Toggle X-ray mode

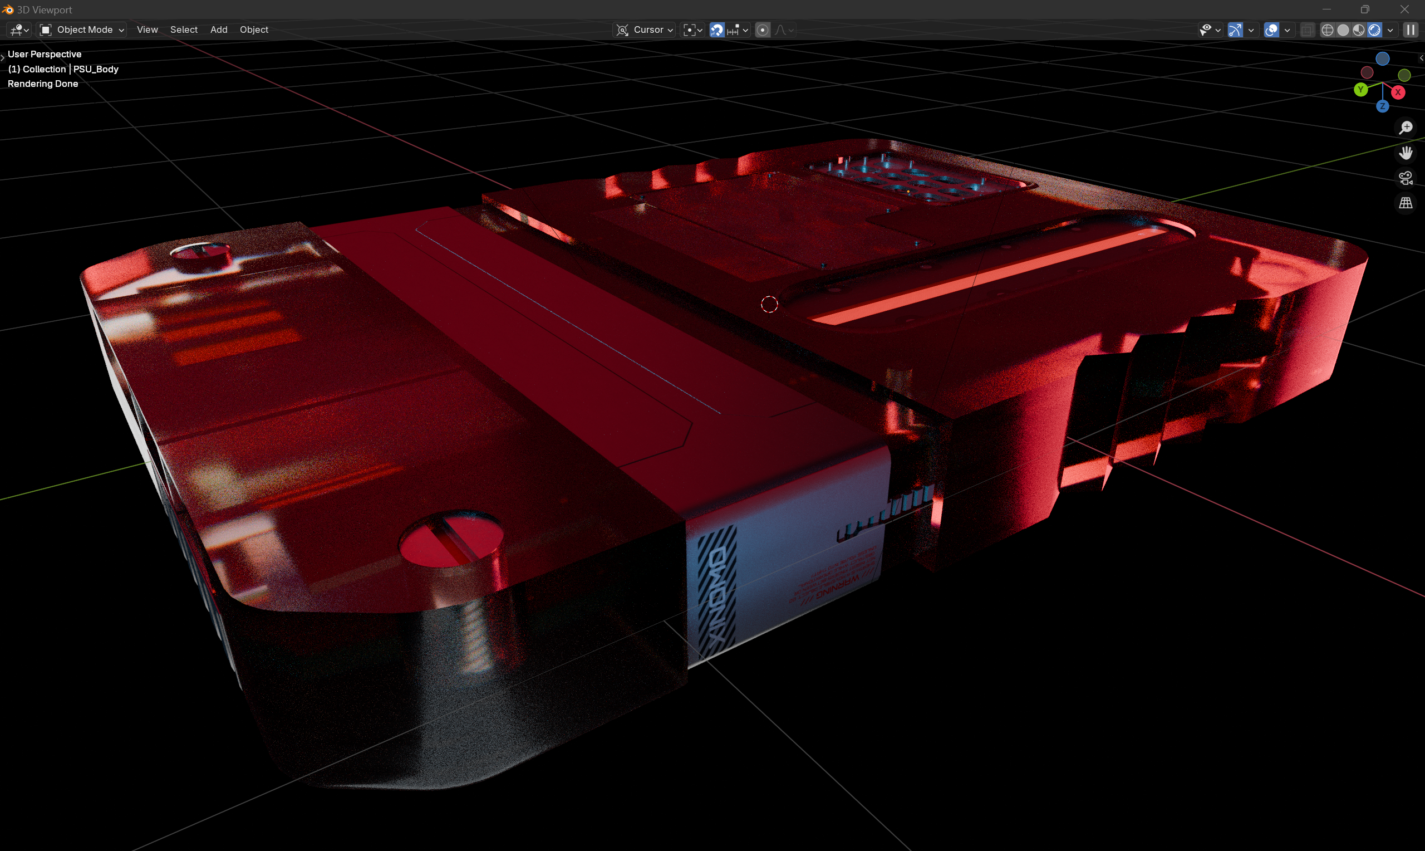point(1307,30)
